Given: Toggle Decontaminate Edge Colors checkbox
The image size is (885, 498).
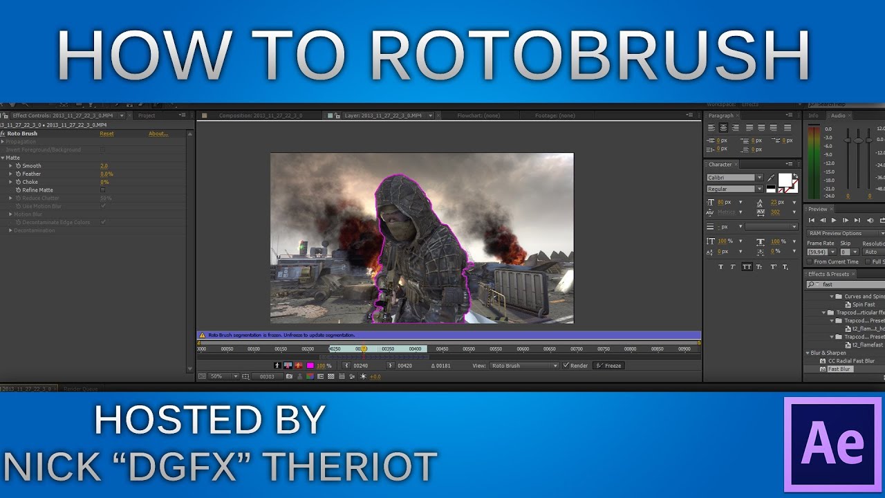Looking at the screenshot, I should point(103,222).
